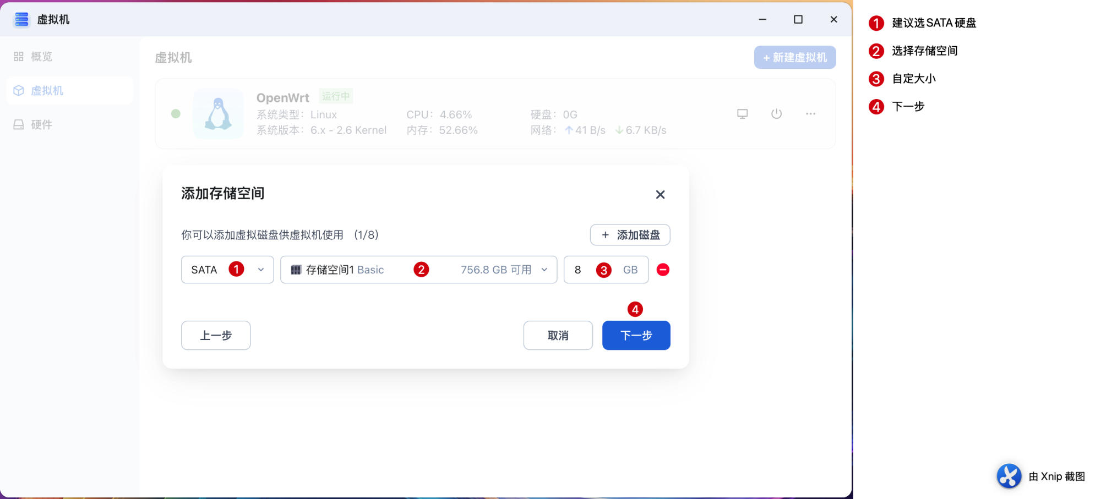Click the OpenWrt Linux penguin icon

click(x=218, y=114)
